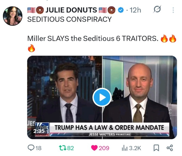The width and height of the screenshot is (182, 156).
Task: Click the "SEDITIOUS CONSPIRACY" post text
Action: [x=69, y=19]
